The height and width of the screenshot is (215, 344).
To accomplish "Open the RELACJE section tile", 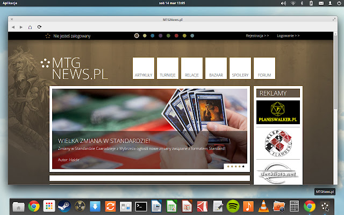I will (192, 68).
